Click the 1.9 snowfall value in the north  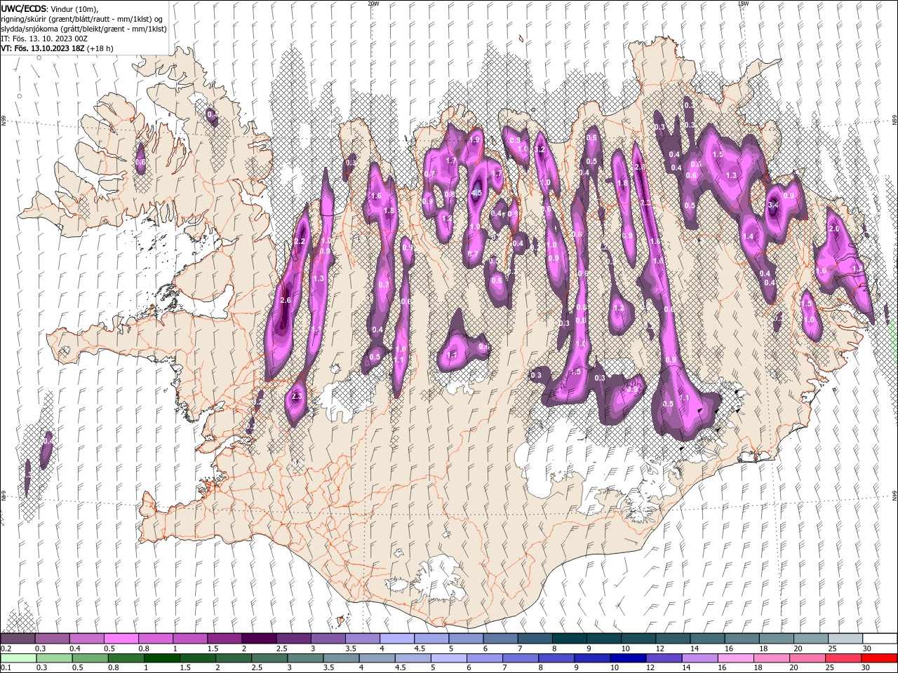[x=474, y=140]
